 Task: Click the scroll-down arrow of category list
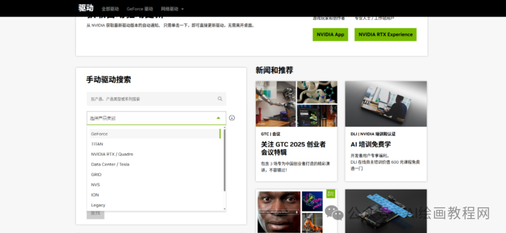pos(224,209)
